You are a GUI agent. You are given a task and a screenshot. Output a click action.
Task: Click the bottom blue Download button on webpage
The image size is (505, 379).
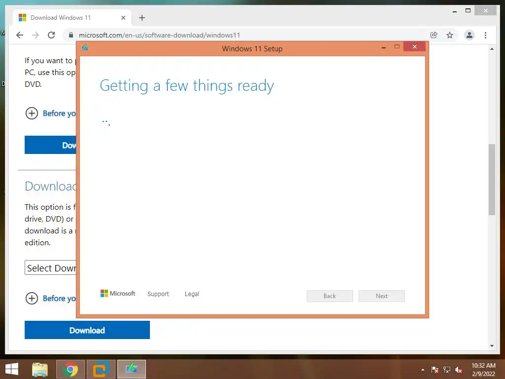(87, 330)
